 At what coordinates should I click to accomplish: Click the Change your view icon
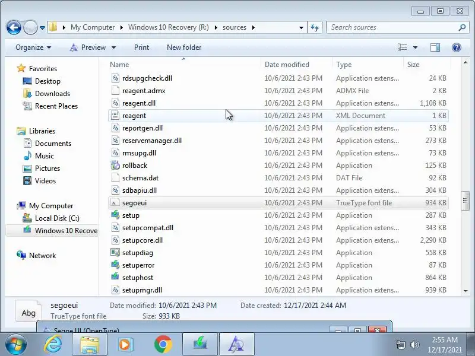403,47
